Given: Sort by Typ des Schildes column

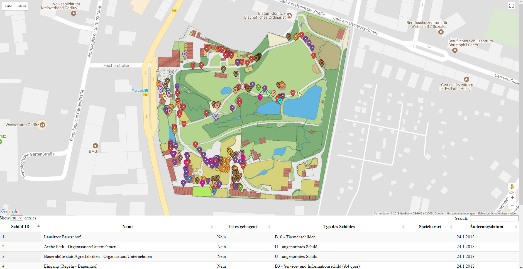Looking at the screenshot, I should tap(339, 227).
